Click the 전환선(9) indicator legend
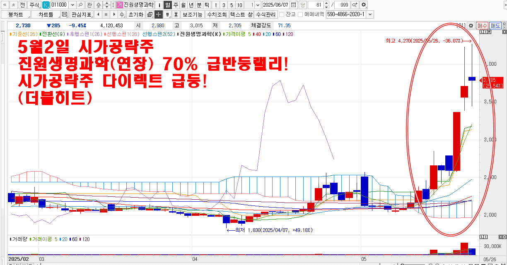 tap(53, 34)
